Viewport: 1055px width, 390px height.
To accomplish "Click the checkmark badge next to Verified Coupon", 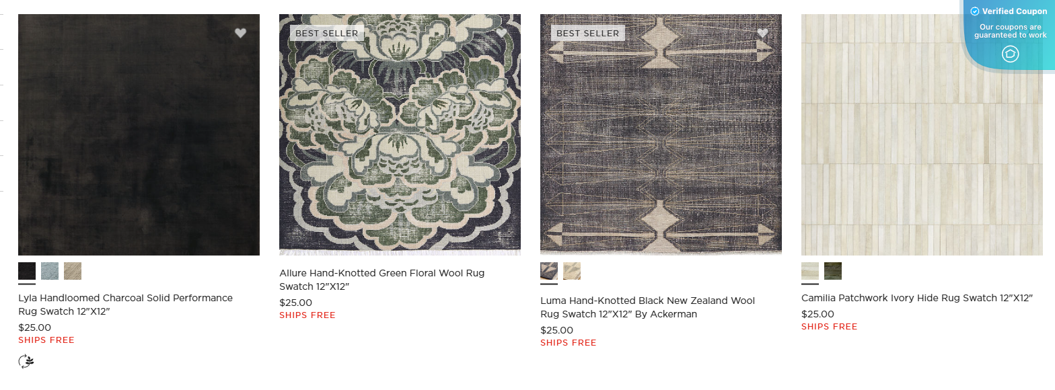I will point(974,11).
